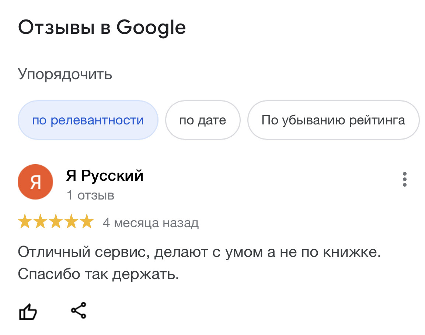Click the orange Я avatar
The height and width of the screenshot is (335, 425).
tap(35, 182)
